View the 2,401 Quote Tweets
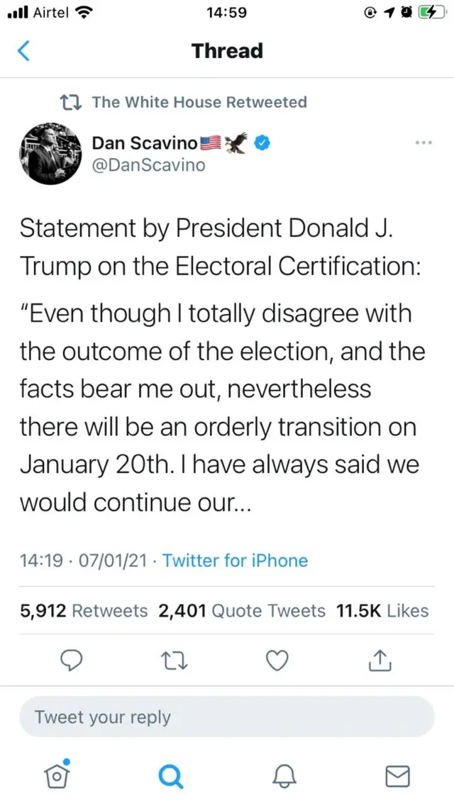 coord(242,611)
